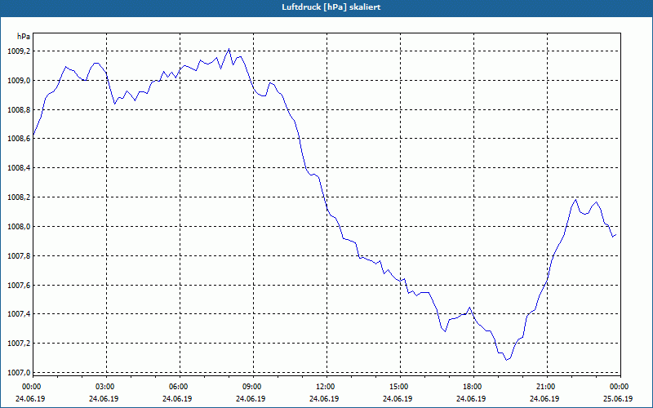653x408 pixels.
Task: Select the 15:00 time label
Action: pos(400,387)
